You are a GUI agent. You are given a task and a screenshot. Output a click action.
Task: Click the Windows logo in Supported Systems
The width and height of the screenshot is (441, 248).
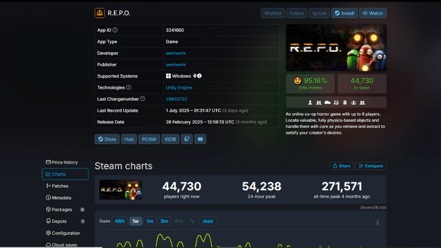[168, 76]
